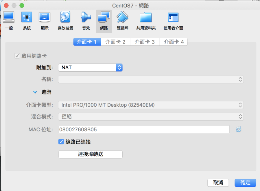
Task: Open the 共用資料夾 shared folders icon
Action: (x=146, y=18)
